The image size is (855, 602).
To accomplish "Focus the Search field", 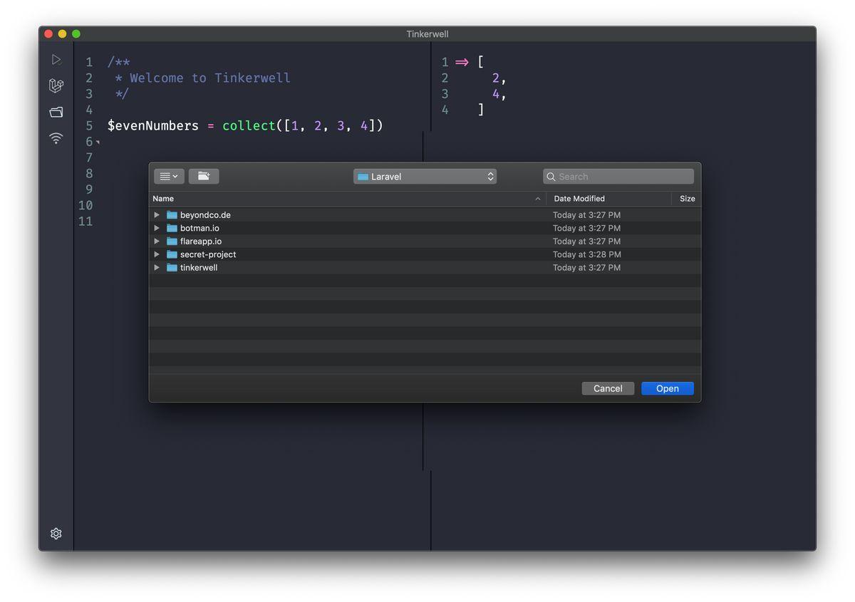I will pos(618,177).
